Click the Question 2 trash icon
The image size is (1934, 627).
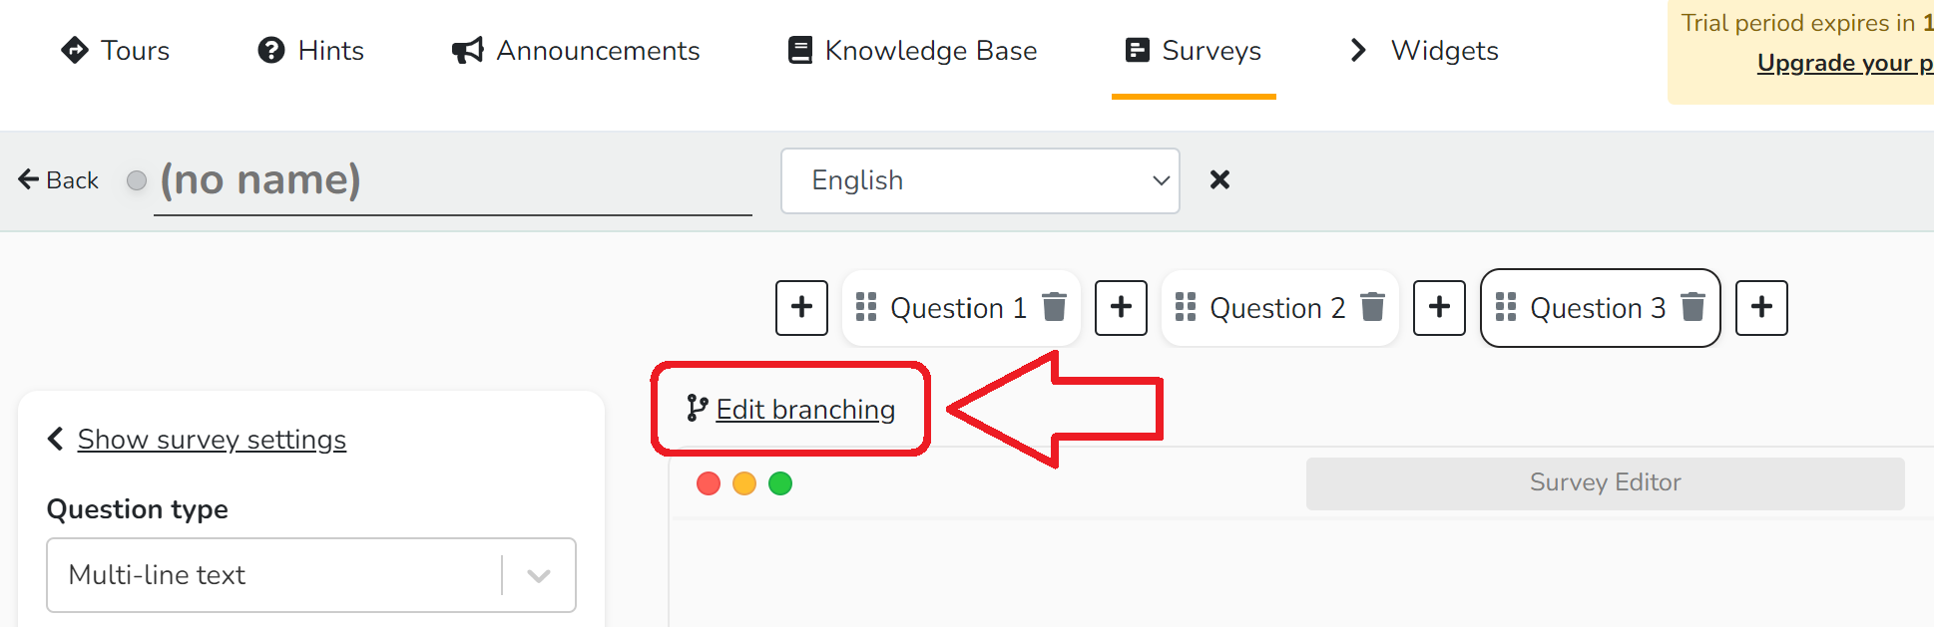(x=1373, y=307)
